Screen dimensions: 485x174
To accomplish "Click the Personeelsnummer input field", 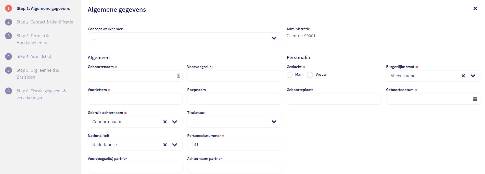I will [234, 145].
